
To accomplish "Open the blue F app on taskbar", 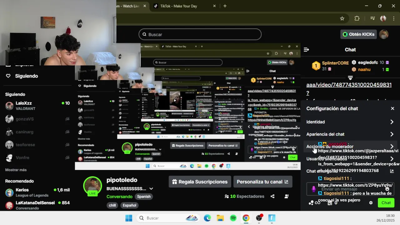I will pyautogui.click(x=272, y=218).
